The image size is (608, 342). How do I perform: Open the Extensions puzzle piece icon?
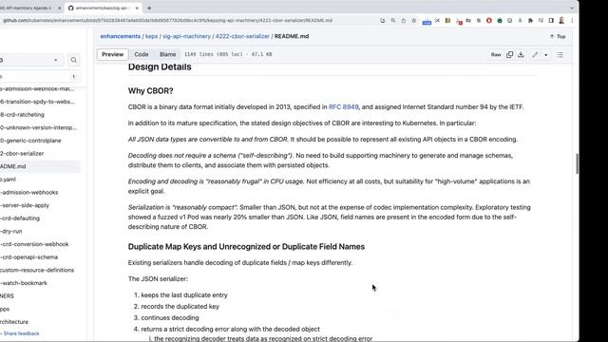pyautogui.click(x=530, y=21)
